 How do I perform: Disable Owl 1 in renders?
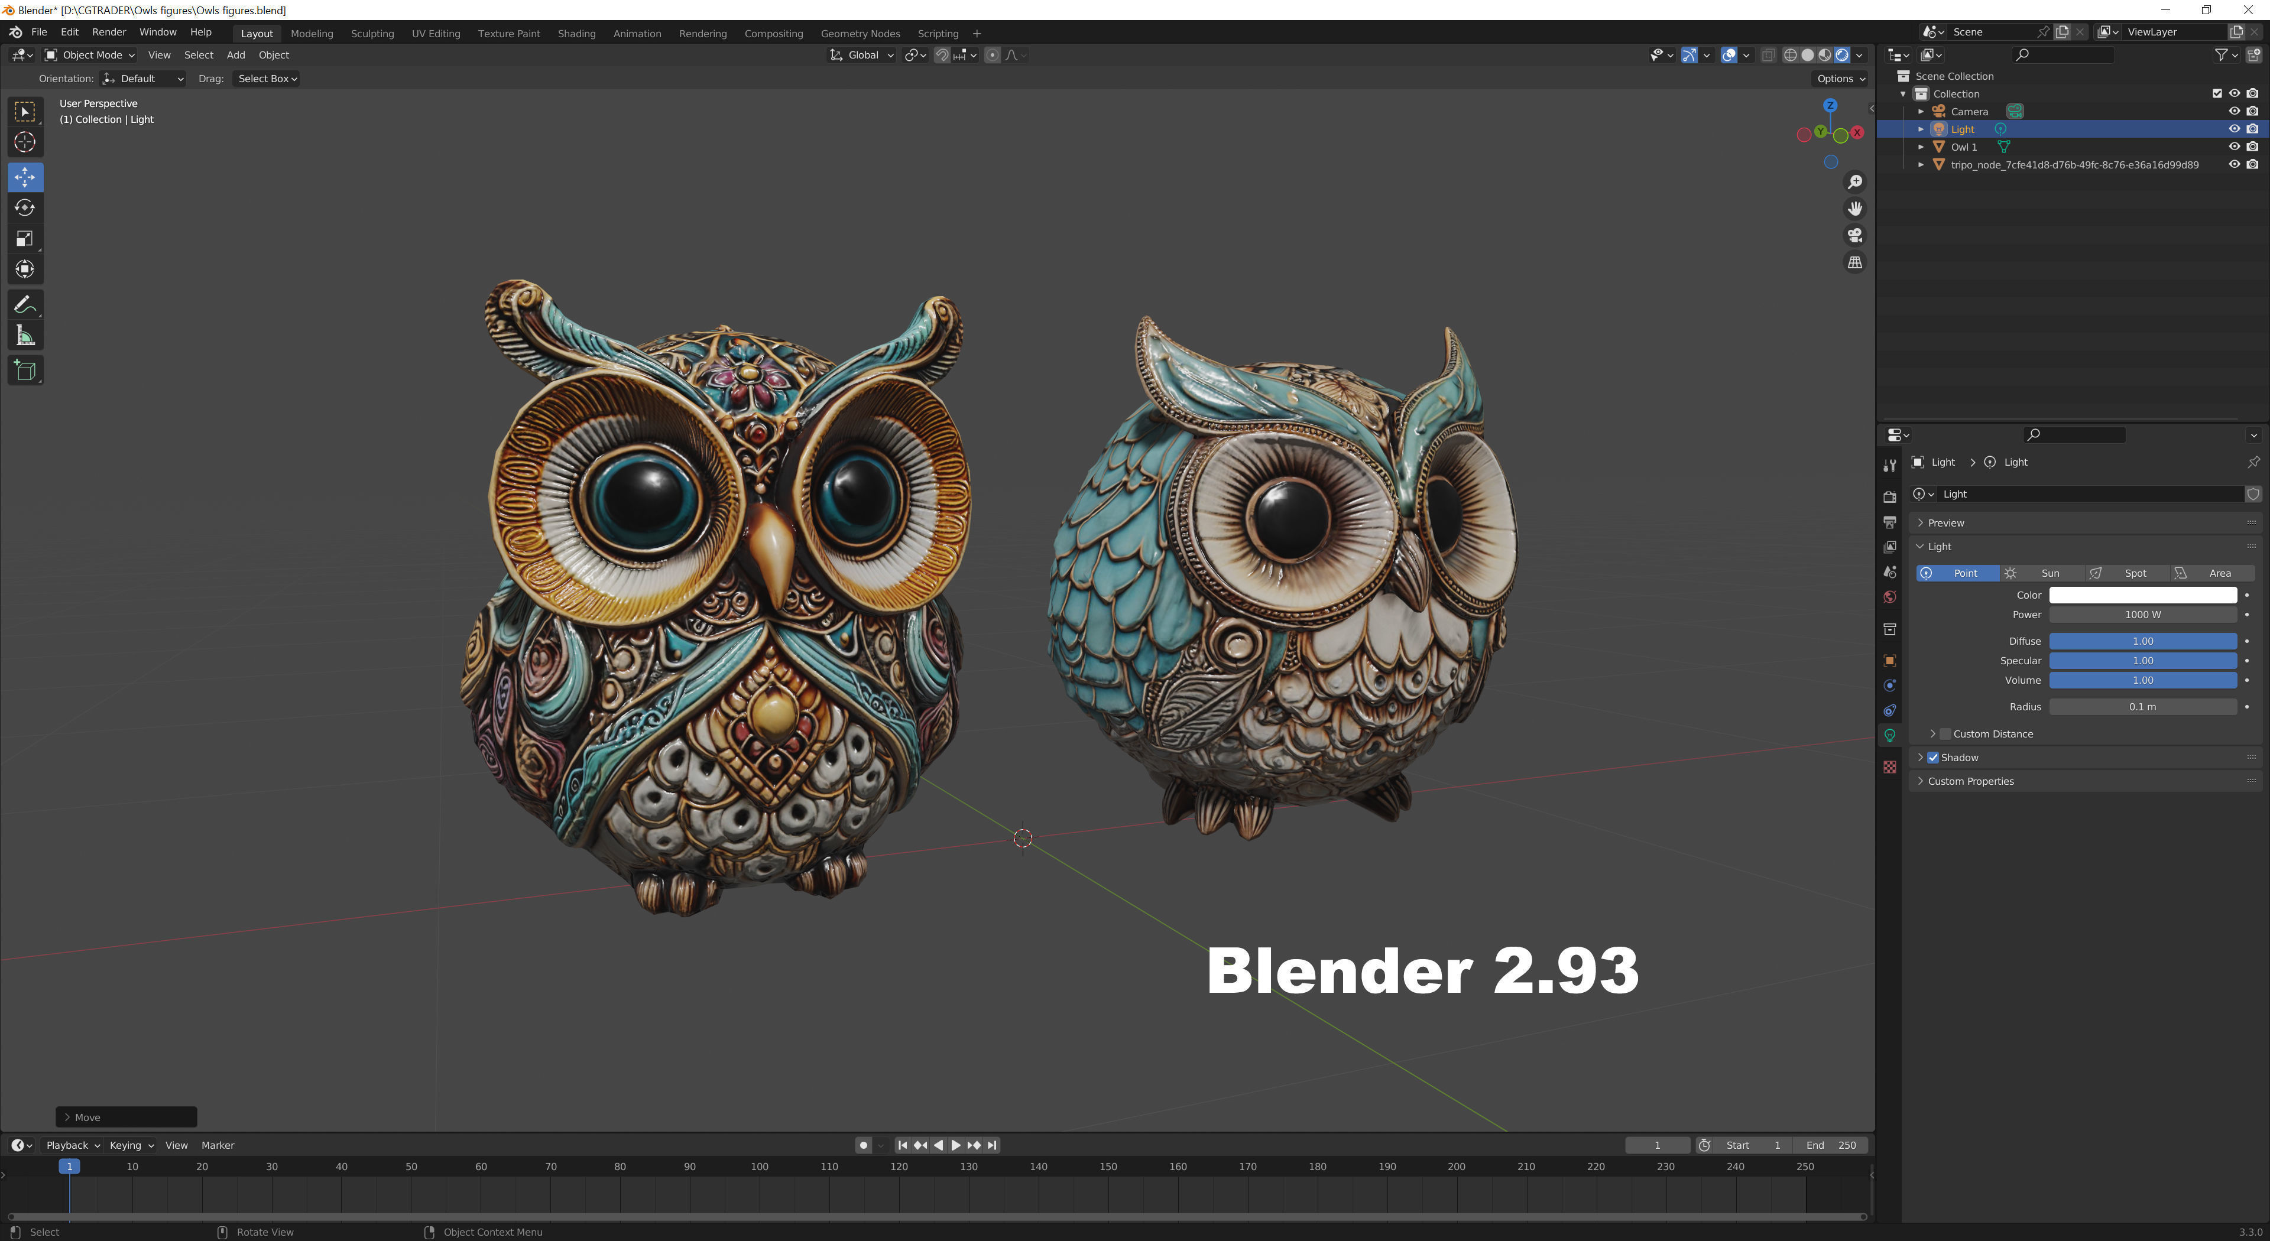[x=2252, y=146]
